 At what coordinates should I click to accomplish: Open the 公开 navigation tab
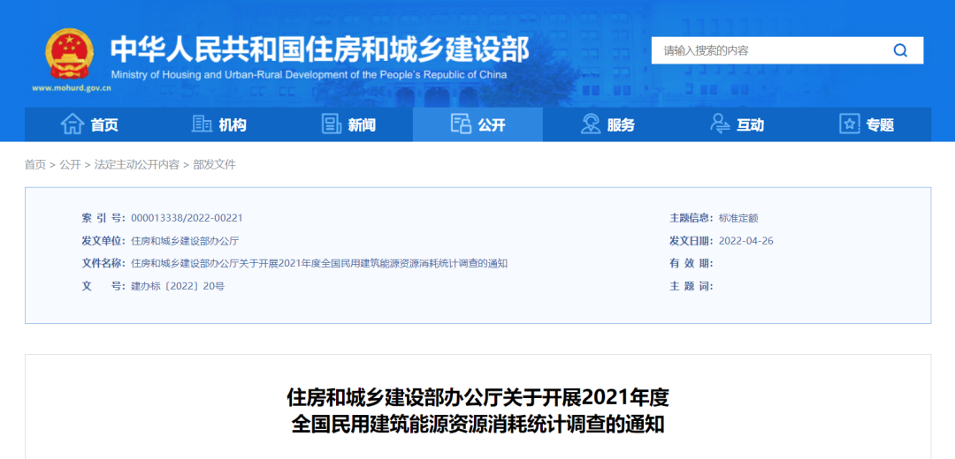(x=477, y=124)
